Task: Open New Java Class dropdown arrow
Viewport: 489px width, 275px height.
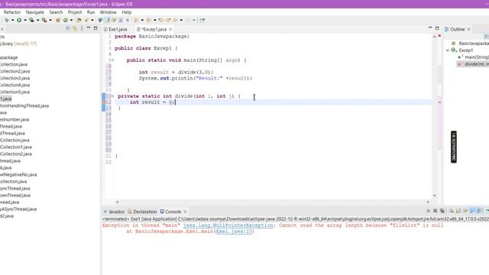Action: (x=71, y=21)
